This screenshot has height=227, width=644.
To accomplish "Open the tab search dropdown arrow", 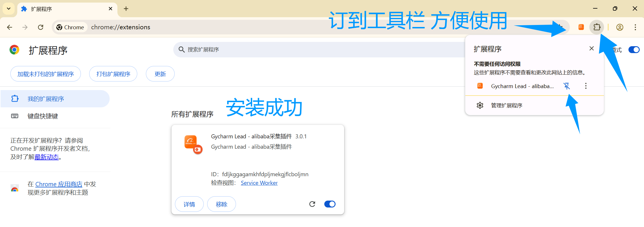I will click(9, 9).
